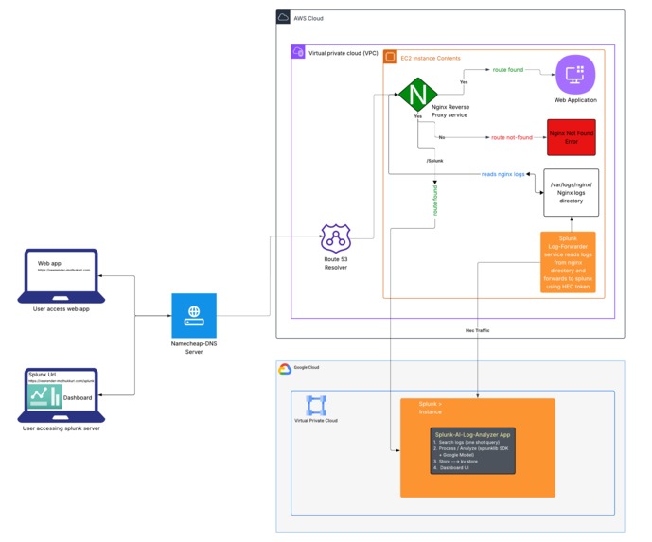This screenshot has height=542, width=652.
Task: Click the dashboard chart graphic on Splunk laptop
Action: (44, 396)
